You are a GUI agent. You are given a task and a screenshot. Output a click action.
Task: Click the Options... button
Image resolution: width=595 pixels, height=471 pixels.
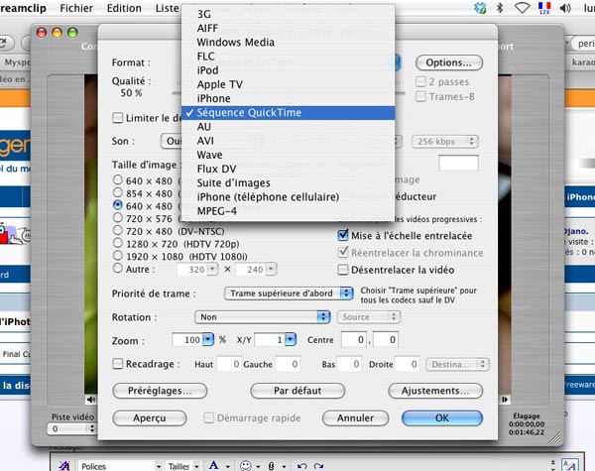(x=449, y=62)
